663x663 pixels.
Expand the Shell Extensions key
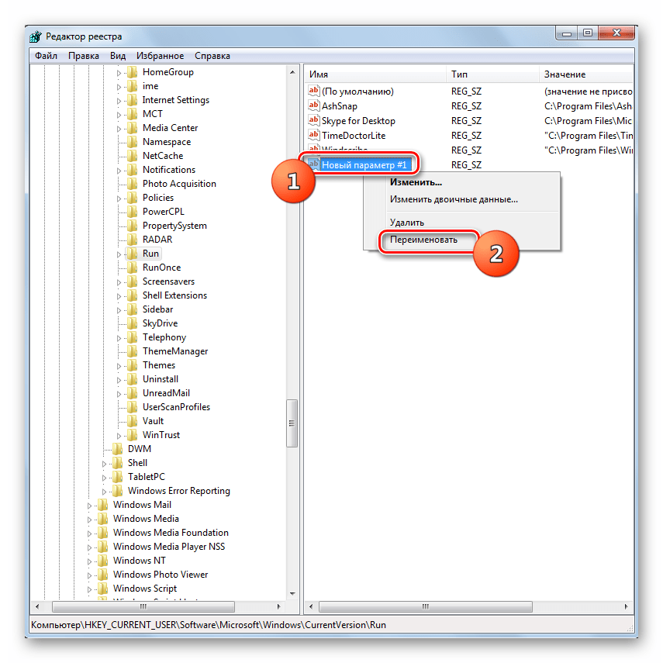[x=119, y=296]
